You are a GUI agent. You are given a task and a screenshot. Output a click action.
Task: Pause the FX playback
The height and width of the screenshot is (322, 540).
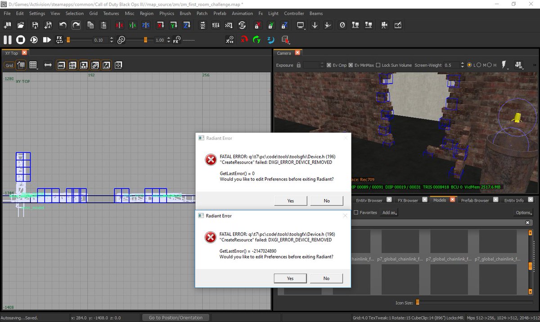pyautogui.click(x=8, y=40)
